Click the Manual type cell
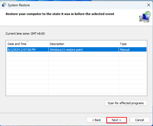 coord(125,50)
